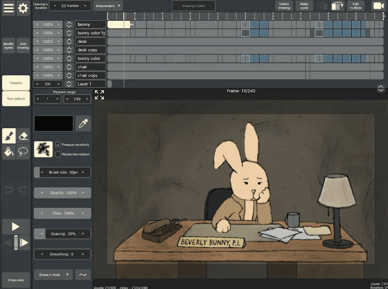Select the lasso selection tool
This screenshot has width=388, height=289.
[23, 152]
